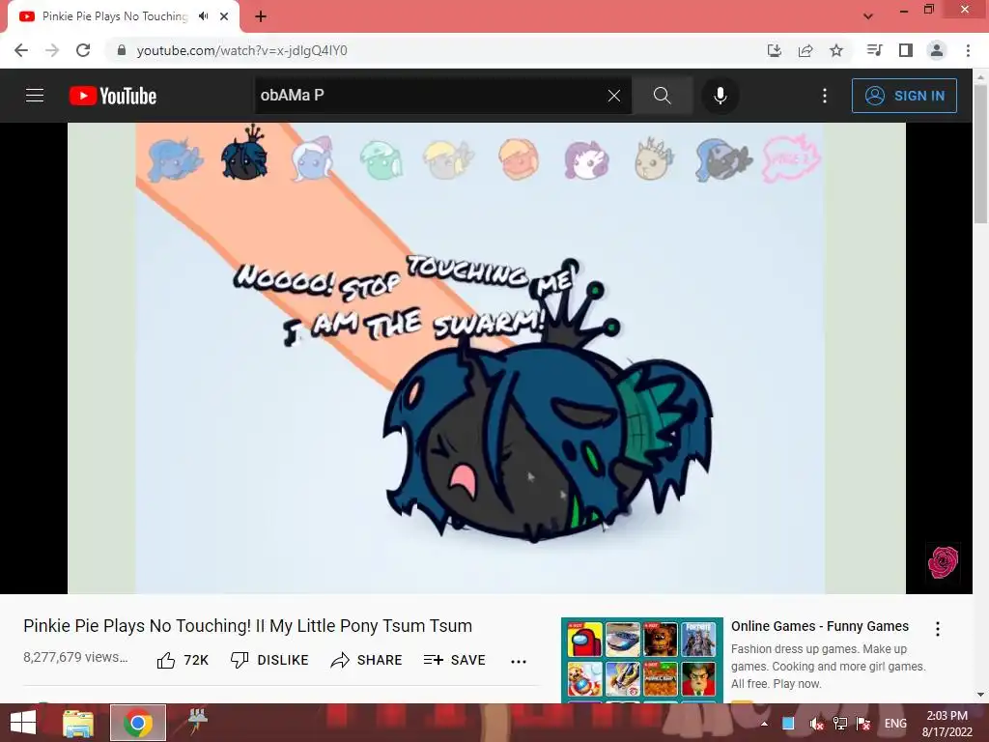The height and width of the screenshot is (742, 989).
Task: Open File Explorer from taskbar
Action: pos(78,723)
